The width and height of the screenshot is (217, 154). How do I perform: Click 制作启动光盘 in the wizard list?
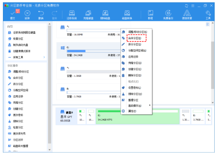coord(20,45)
